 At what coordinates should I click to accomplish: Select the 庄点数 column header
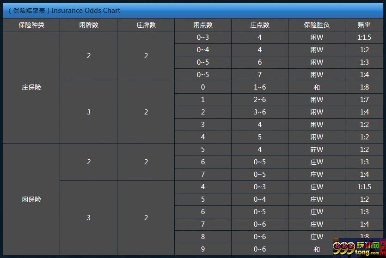click(260, 25)
